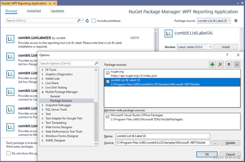245x162 pixels.
Task: Click the search magnifier in NuGet search box
Action: [79, 20]
